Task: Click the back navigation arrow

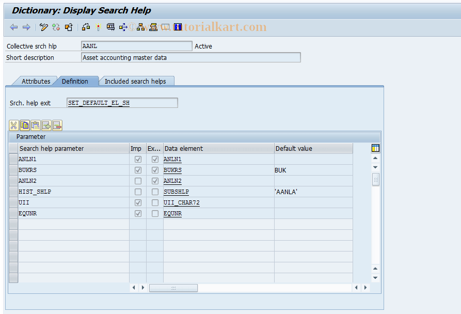Action: click(x=13, y=27)
